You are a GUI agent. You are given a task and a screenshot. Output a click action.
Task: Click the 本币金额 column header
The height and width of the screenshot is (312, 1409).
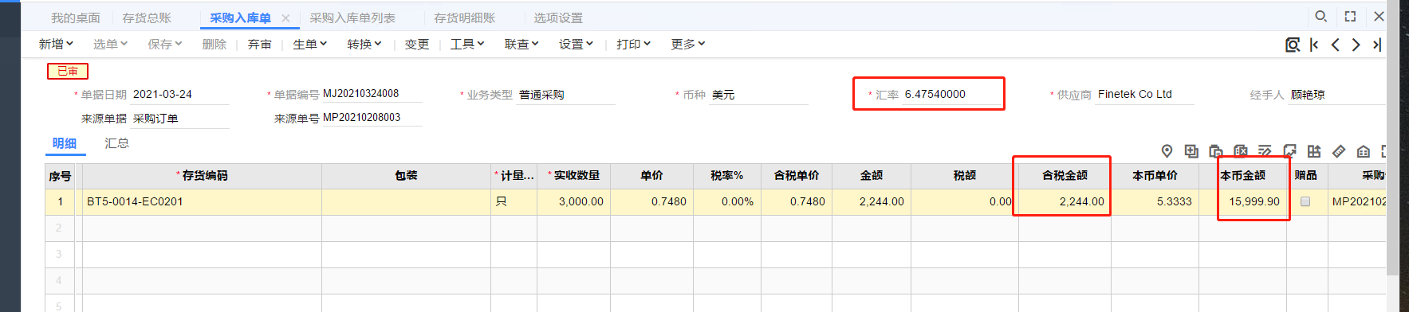click(x=1242, y=176)
